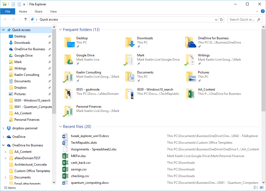Open the 0035 - godmode folder icon

coord(69,94)
